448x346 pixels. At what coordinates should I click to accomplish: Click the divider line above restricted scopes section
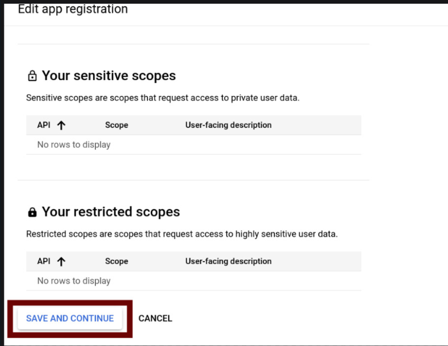[193, 180]
